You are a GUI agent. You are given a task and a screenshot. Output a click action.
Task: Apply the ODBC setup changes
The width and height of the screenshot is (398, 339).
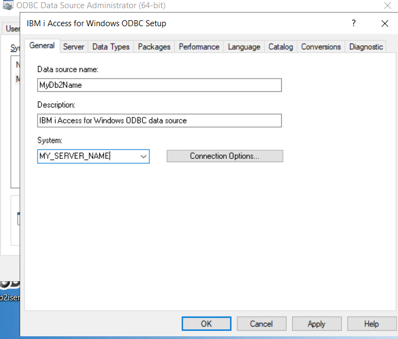pos(317,324)
